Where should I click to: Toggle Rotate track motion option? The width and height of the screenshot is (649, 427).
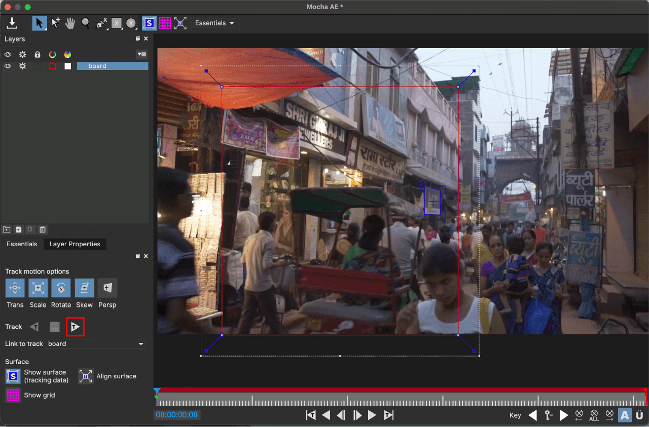(x=61, y=288)
